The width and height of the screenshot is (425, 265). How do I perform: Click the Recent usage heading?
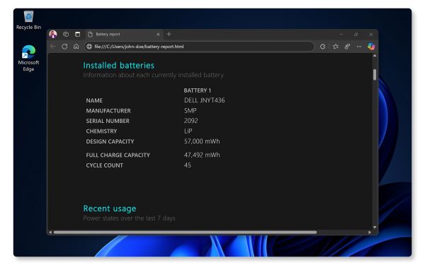(110, 208)
